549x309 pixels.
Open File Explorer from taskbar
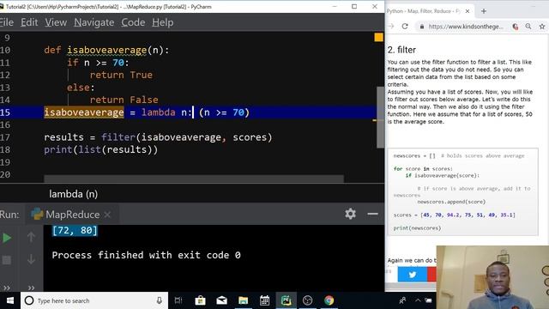[x=243, y=300]
